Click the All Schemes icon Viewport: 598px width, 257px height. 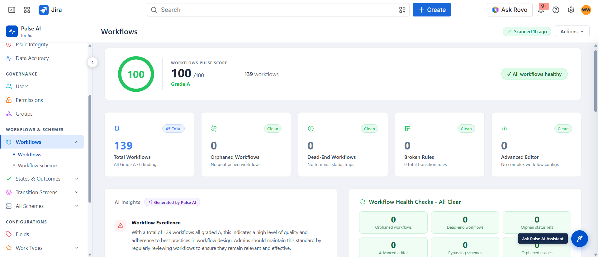point(9,206)
